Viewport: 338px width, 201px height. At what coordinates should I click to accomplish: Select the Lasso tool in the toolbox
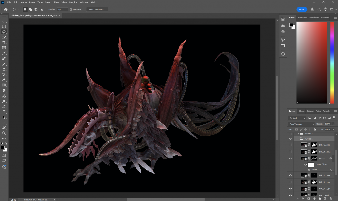pyautogui.click(x=4, y=32)
